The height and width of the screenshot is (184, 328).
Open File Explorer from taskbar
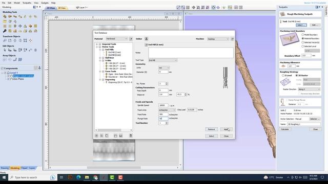point(87,177)
